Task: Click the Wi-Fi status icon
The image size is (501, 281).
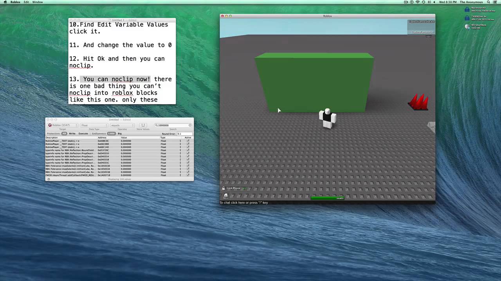Action: 417,2
